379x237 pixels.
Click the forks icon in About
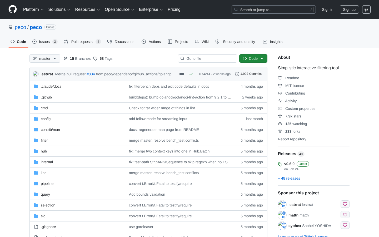coord(280,131)
